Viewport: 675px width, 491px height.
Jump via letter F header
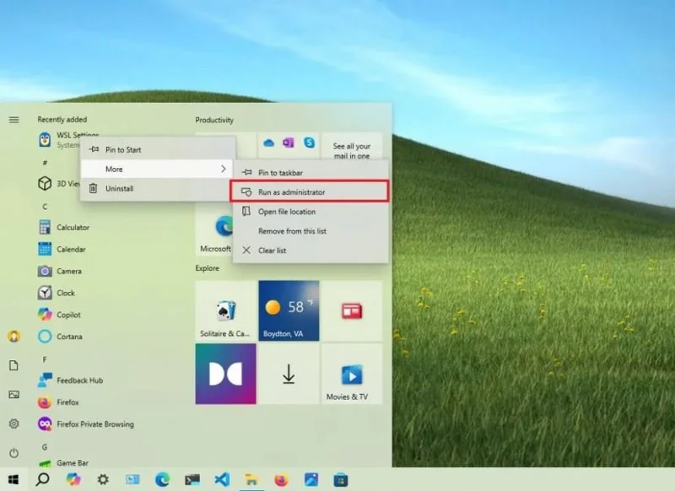pos(45,359)
